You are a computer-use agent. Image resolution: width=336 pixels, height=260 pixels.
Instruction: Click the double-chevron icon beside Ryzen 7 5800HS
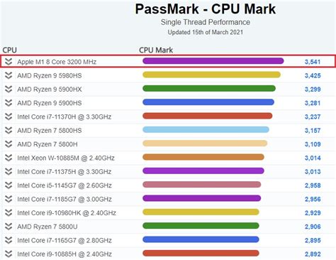pos(9,130)
